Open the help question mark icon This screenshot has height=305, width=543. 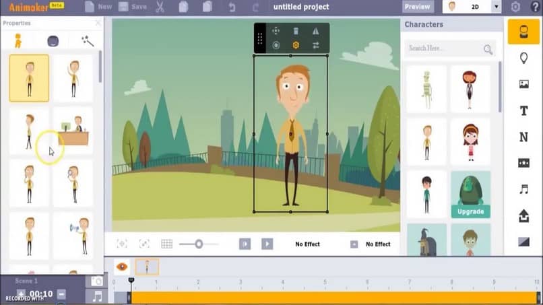click(x=535, y=7)
